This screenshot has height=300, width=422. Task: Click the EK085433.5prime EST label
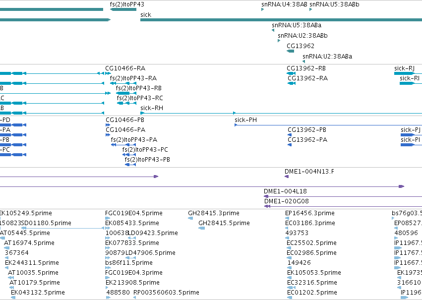(x=132, y=223)
